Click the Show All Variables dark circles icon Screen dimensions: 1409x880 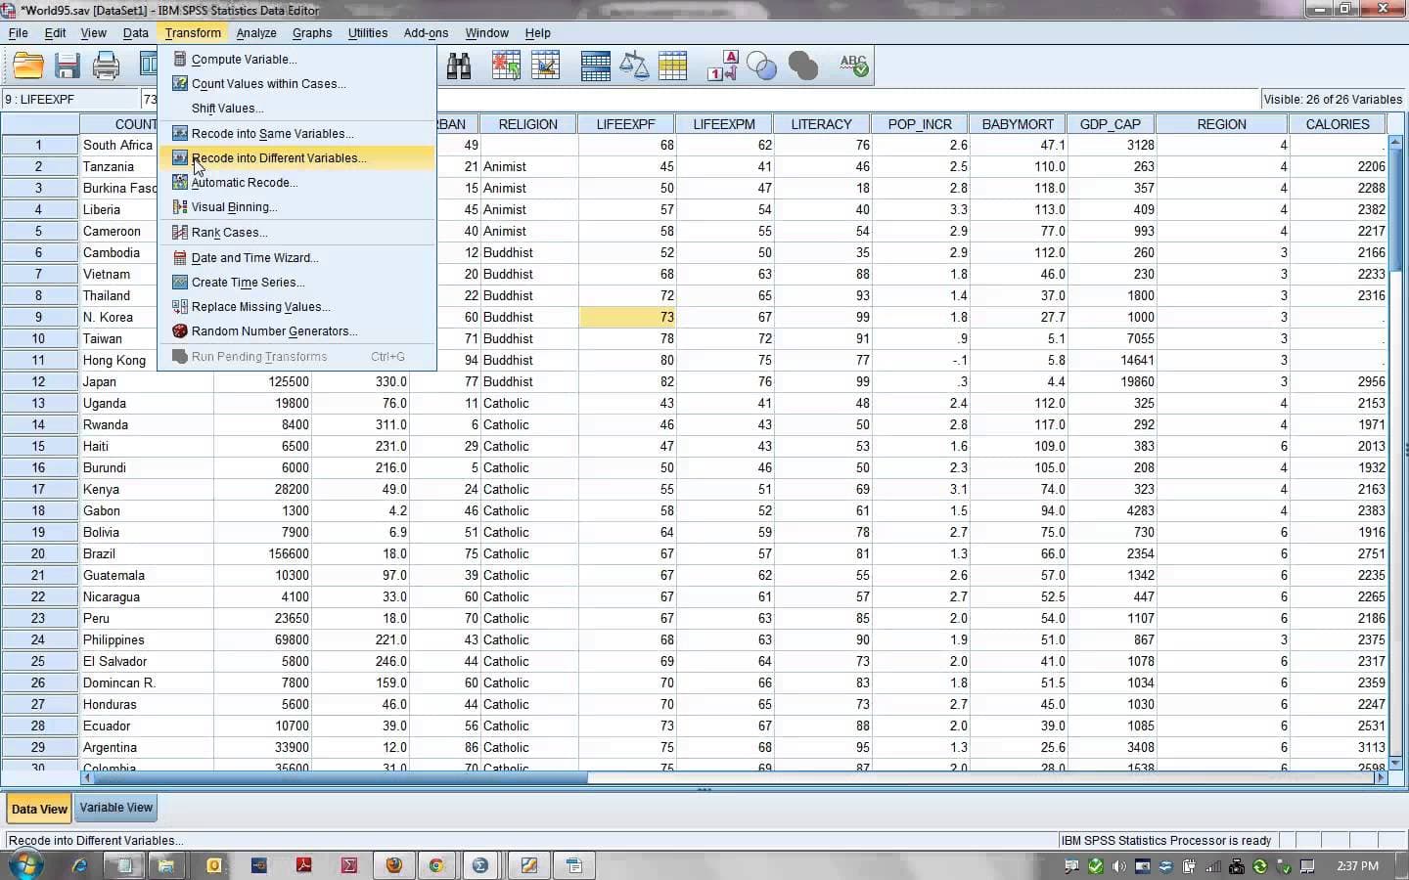[x=802, y=66]
